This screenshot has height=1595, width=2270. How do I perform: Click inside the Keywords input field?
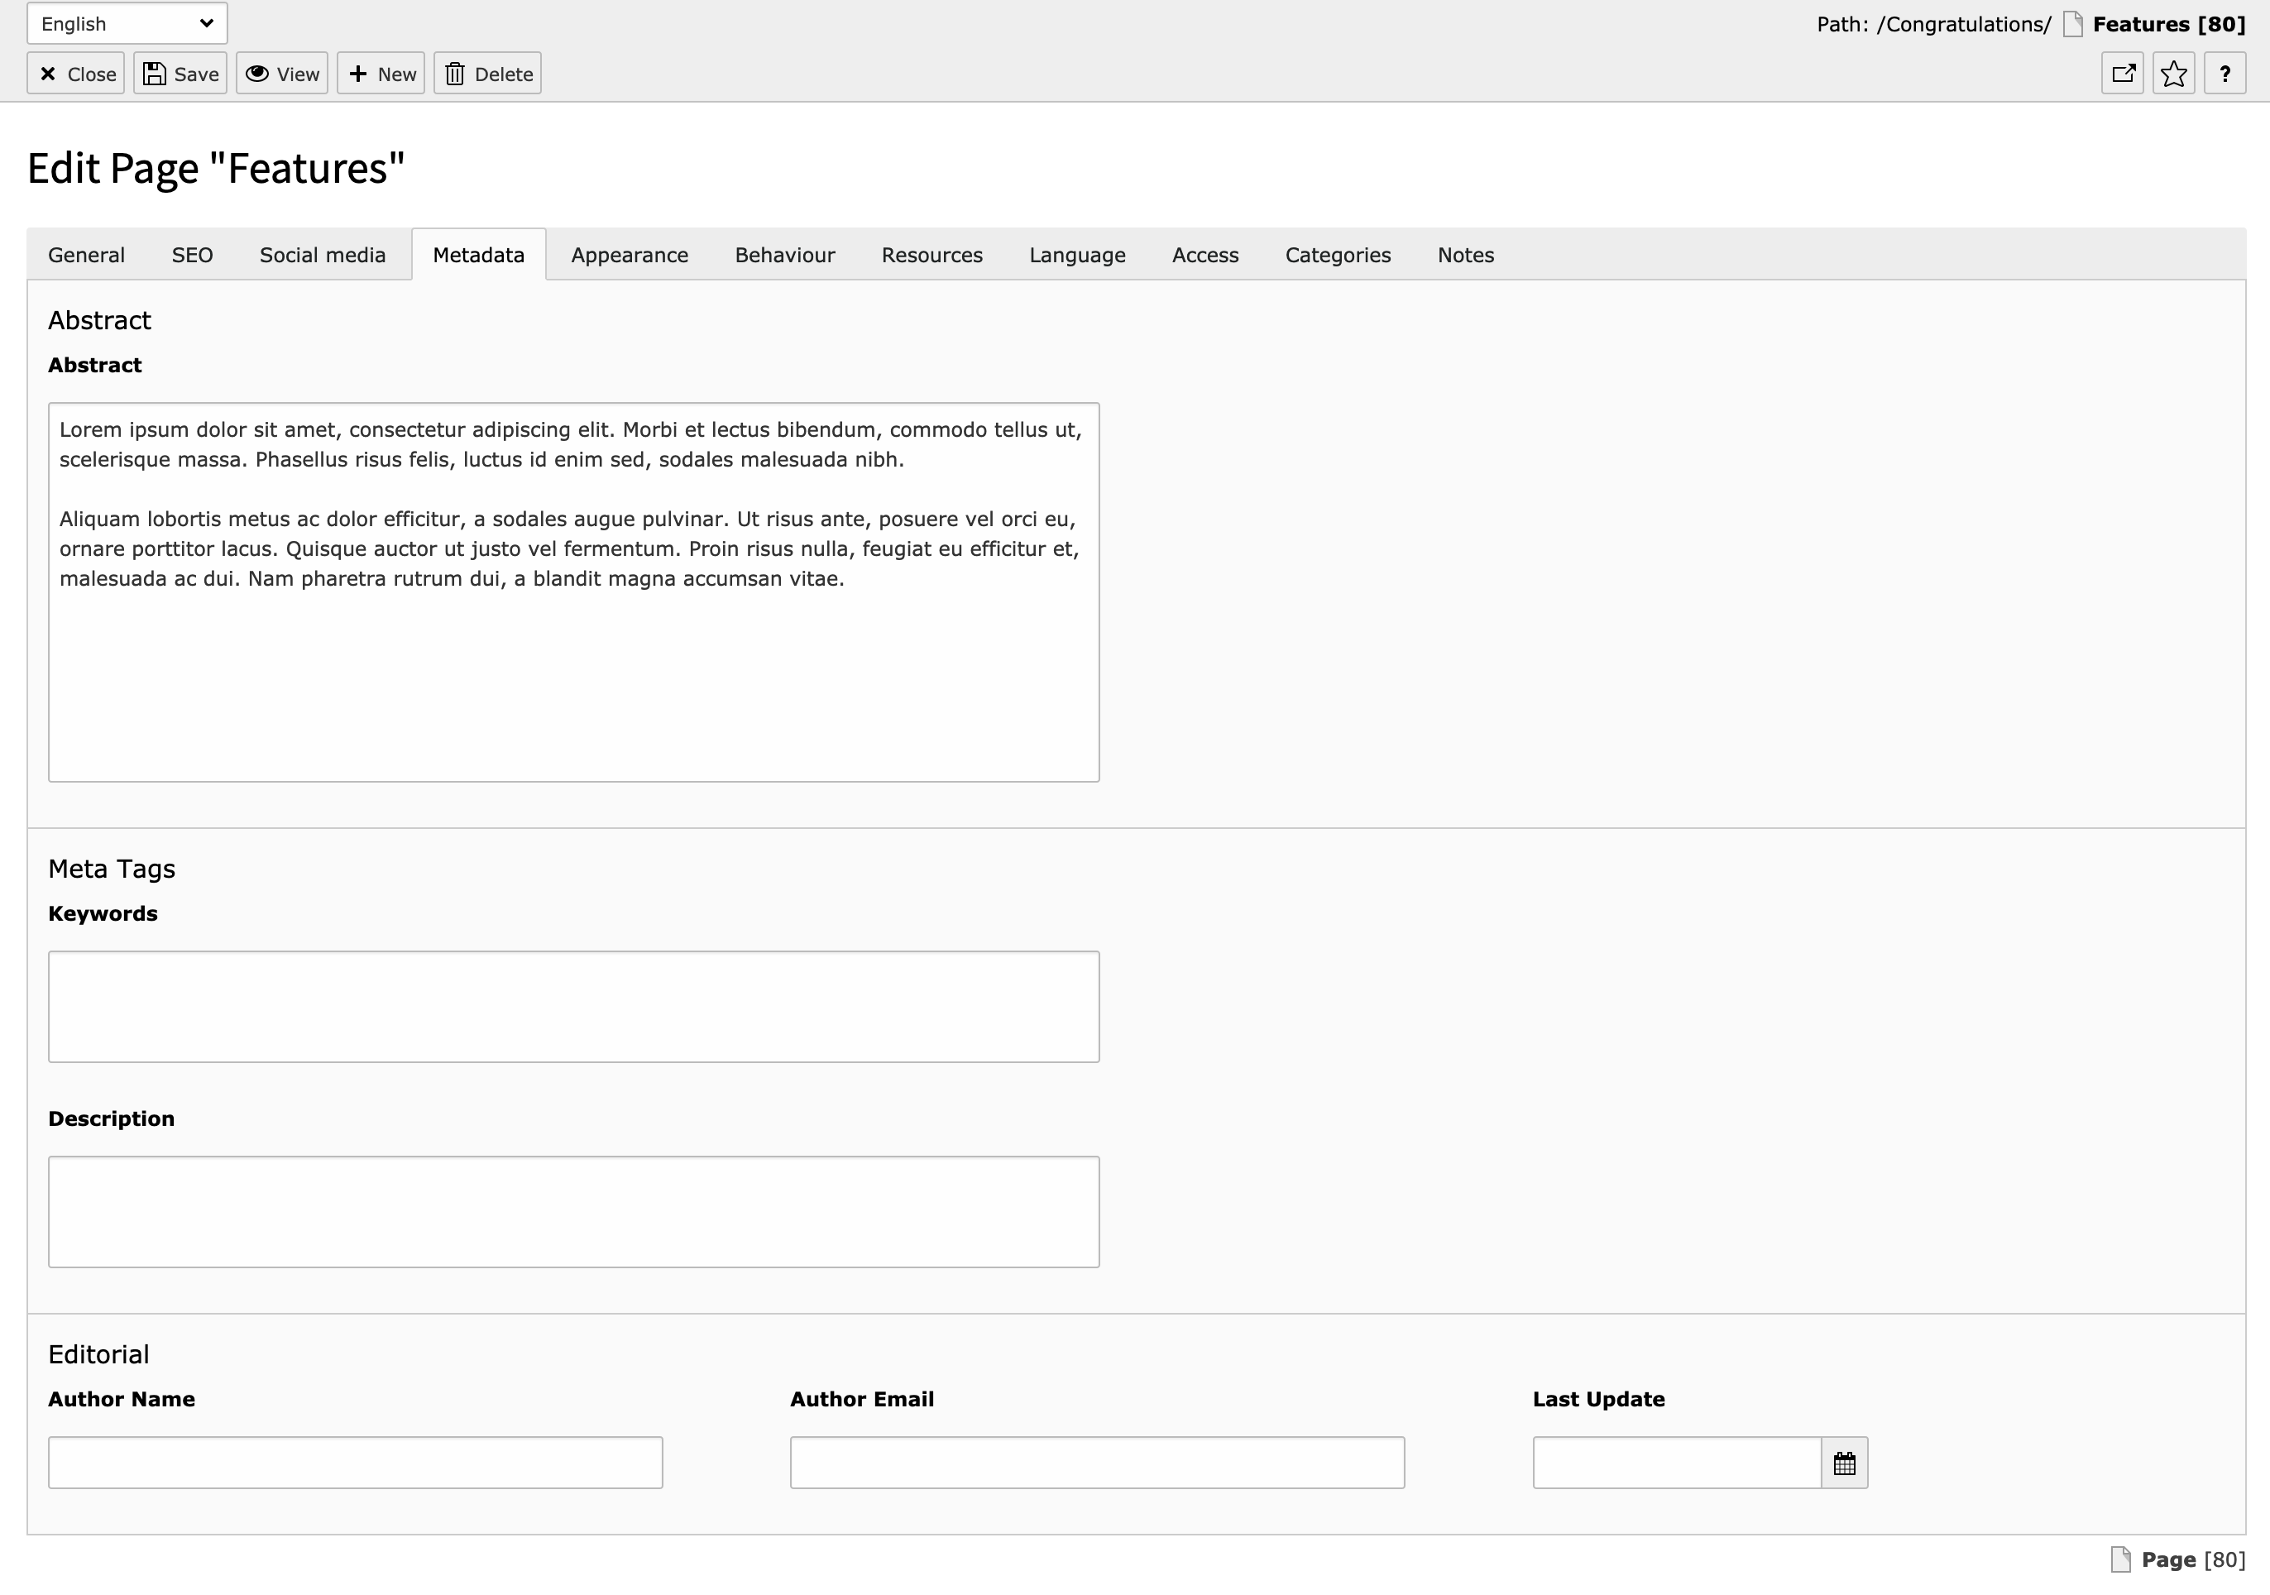point(575,1006)
